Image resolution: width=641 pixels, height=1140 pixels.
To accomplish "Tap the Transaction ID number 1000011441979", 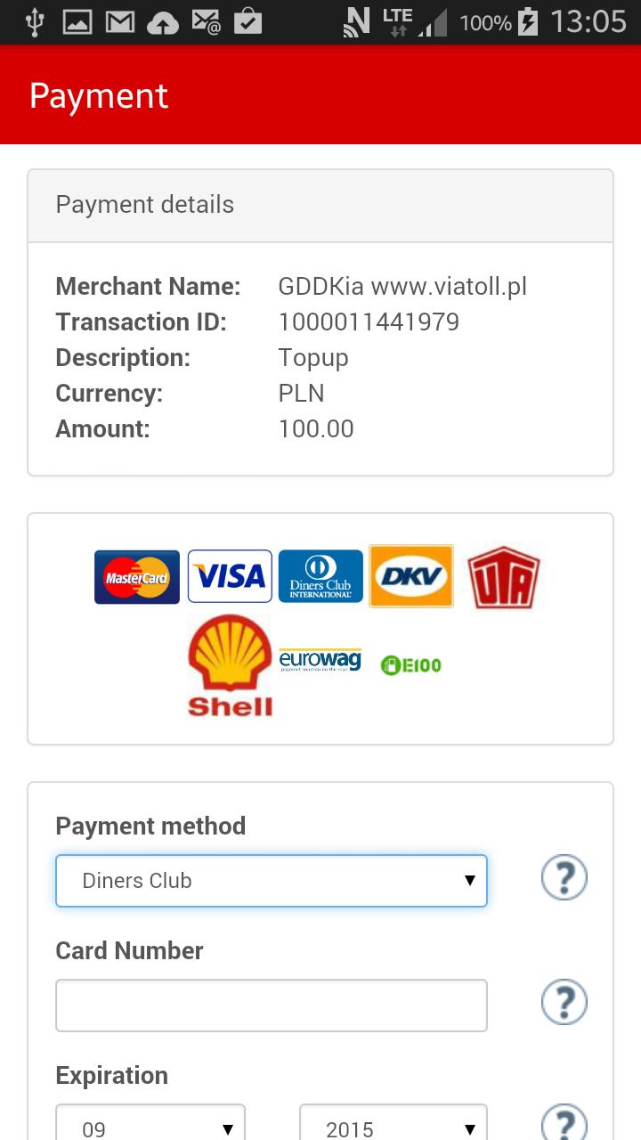I will (369, 322).
